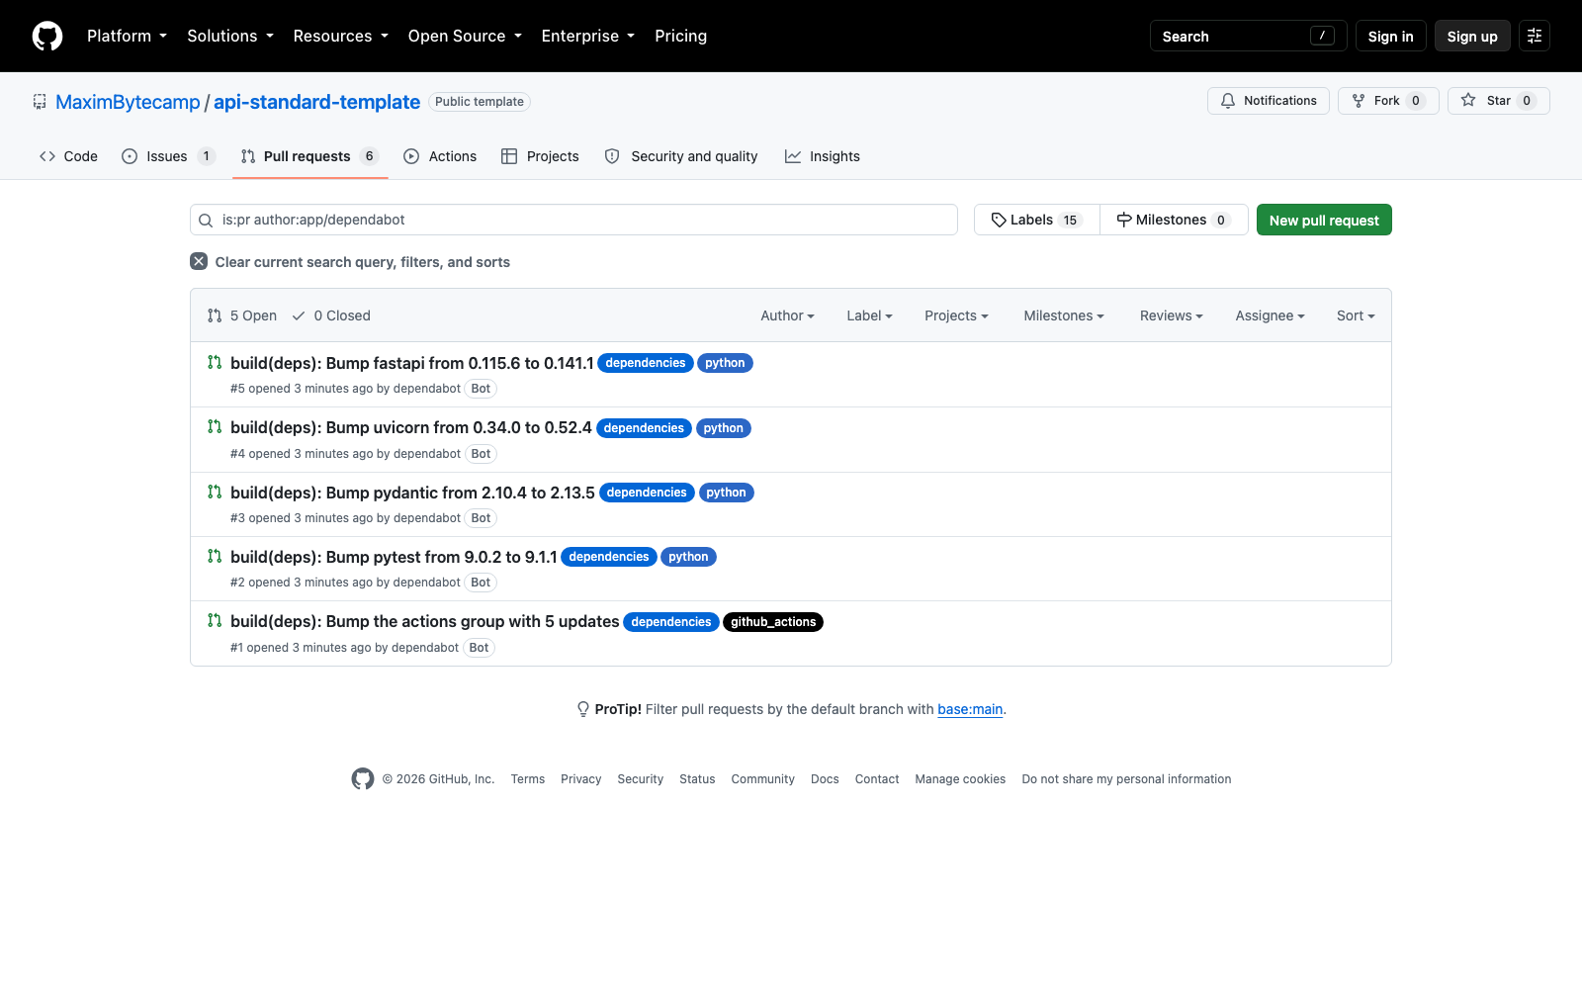Click the search magnifier icon in the filter box
The width and height of the screenshot is (1582, 989).
206,221
